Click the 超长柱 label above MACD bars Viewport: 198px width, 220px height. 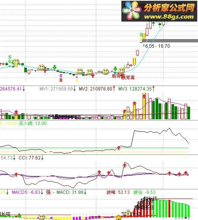(x=151, y=199)
